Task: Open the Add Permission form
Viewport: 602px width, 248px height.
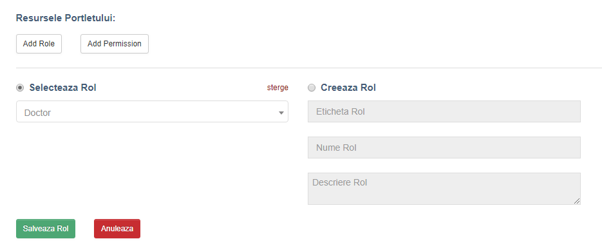Action: click(x=115, y=44)
